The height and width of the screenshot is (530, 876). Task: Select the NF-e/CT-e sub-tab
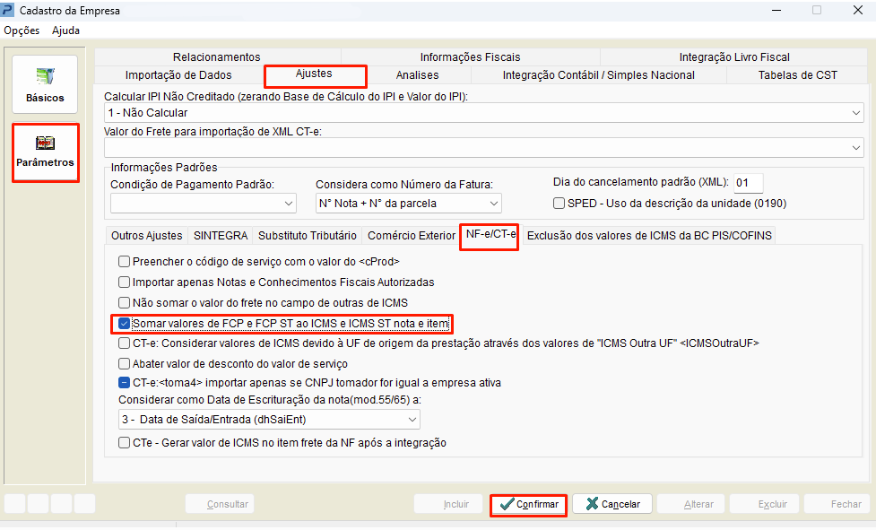490,235
